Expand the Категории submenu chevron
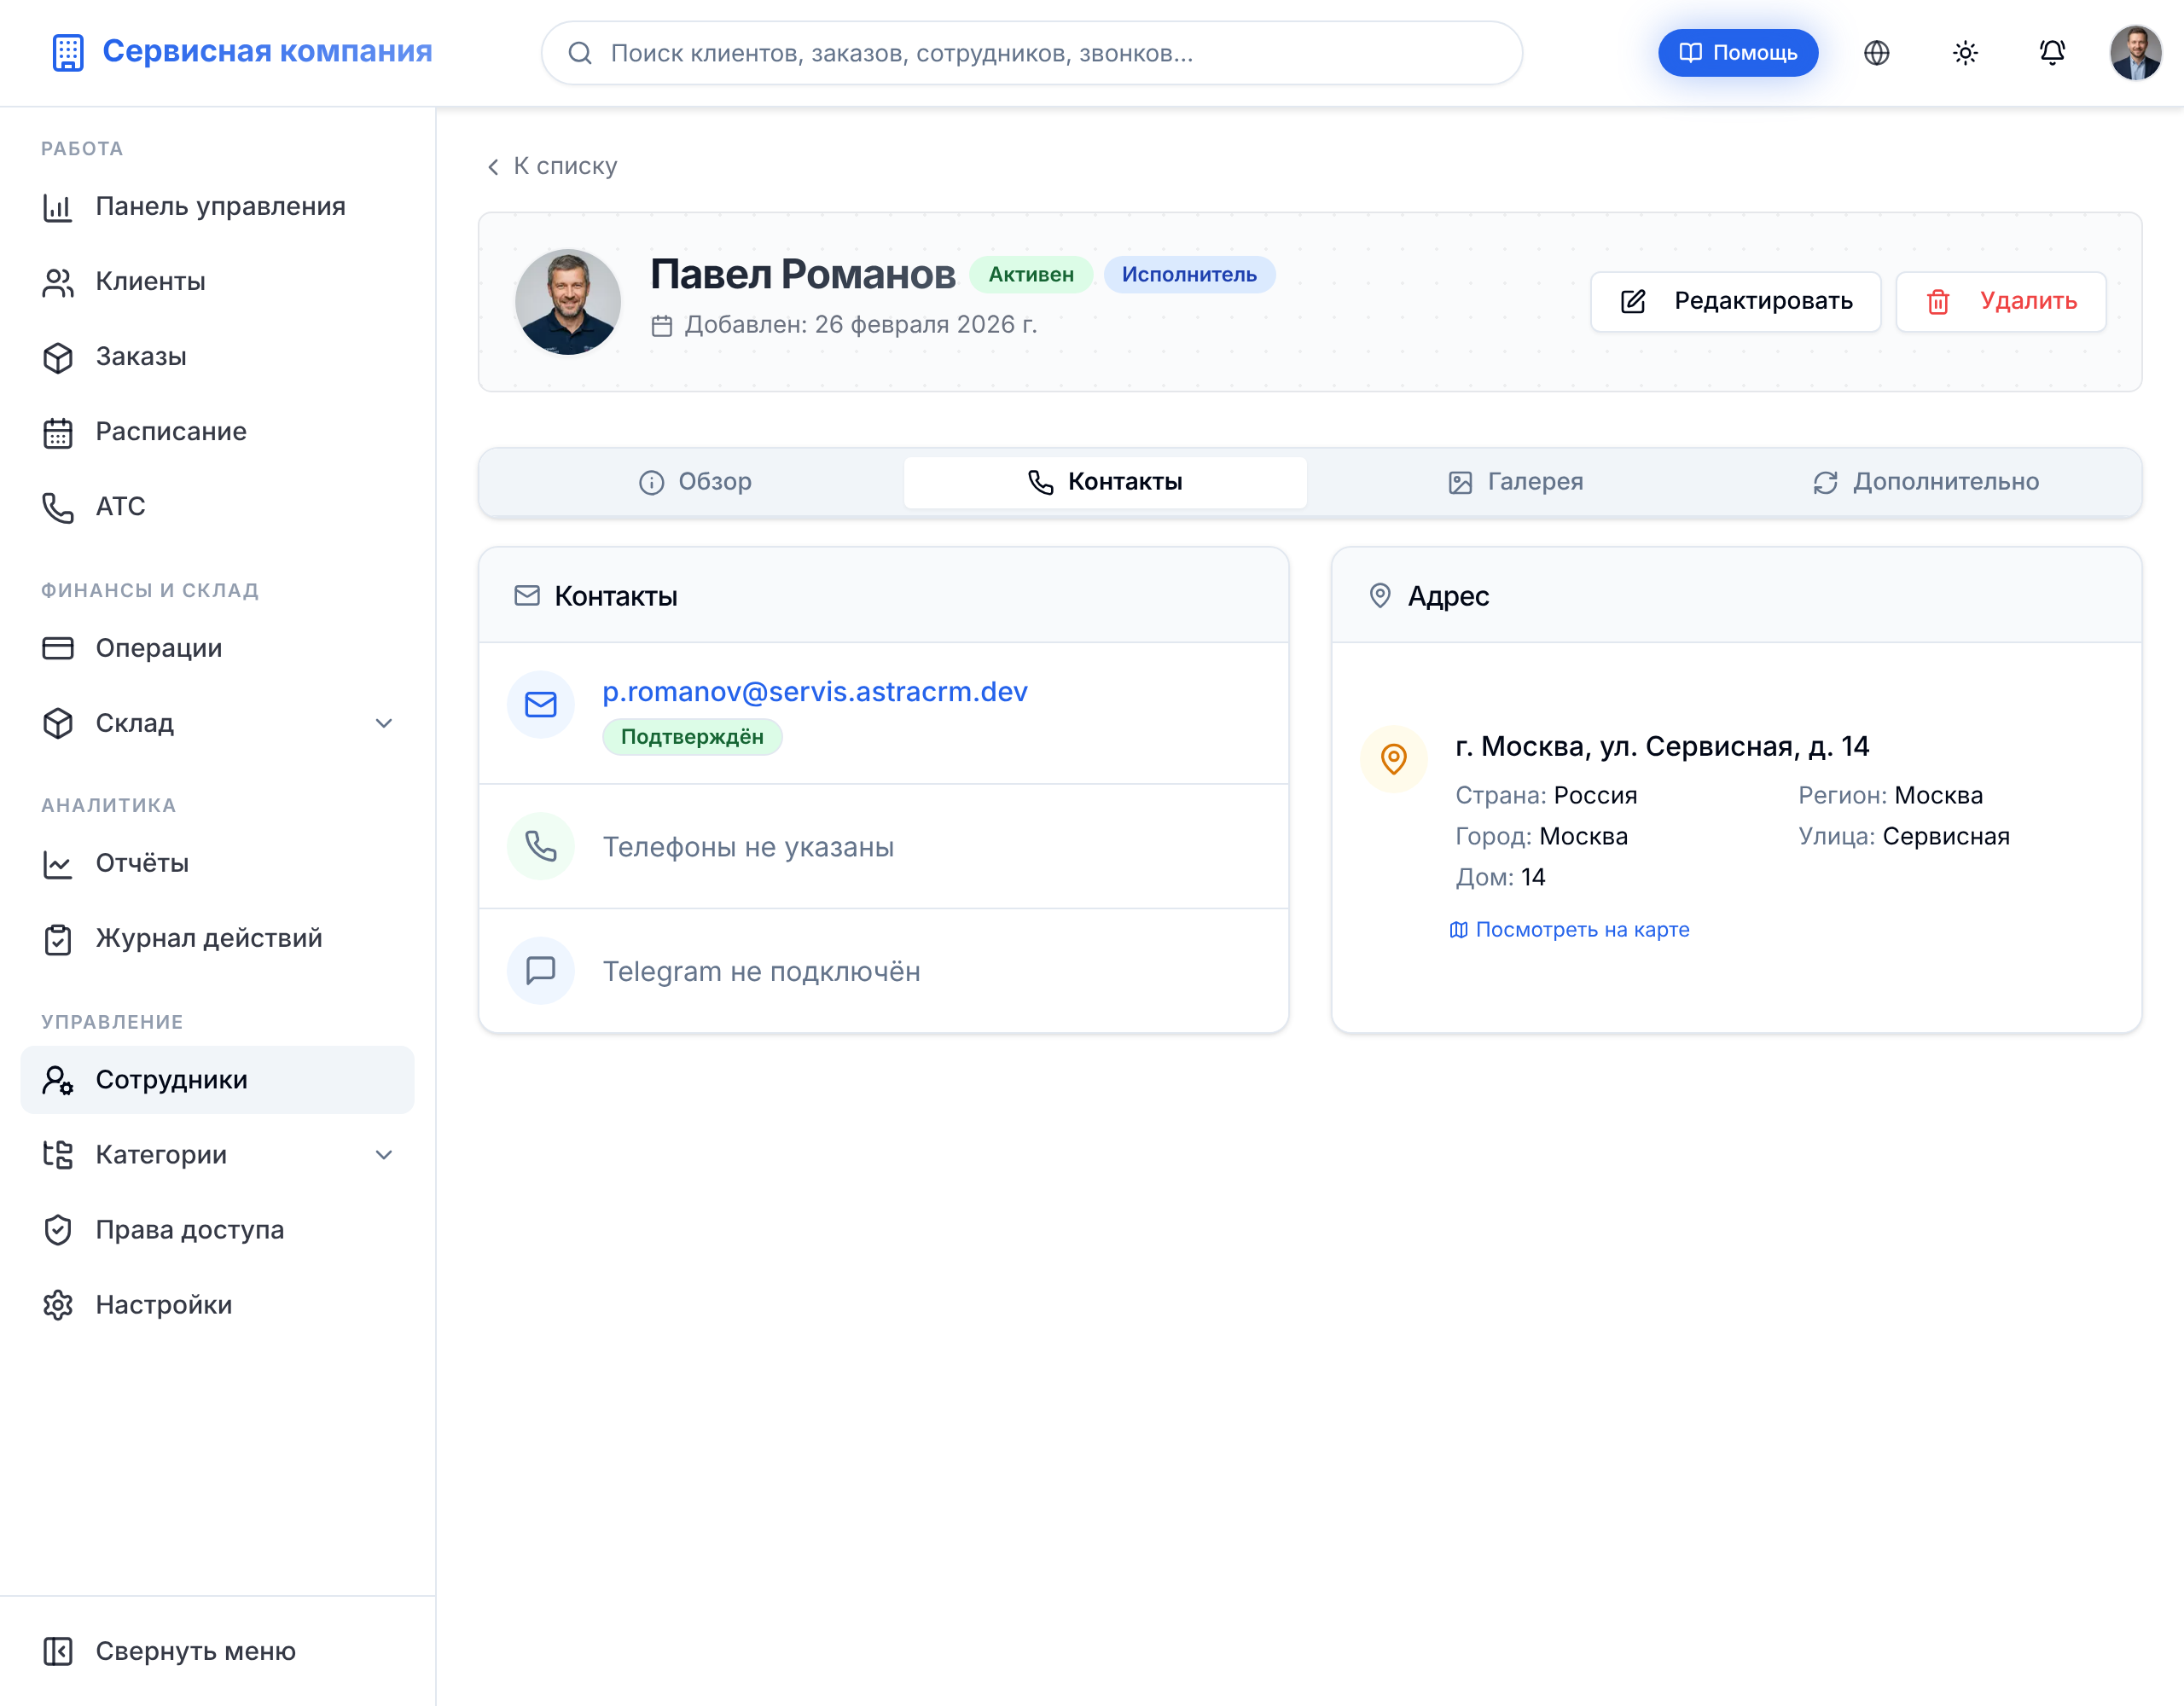2184x1706 pixels. point(384,1154)
